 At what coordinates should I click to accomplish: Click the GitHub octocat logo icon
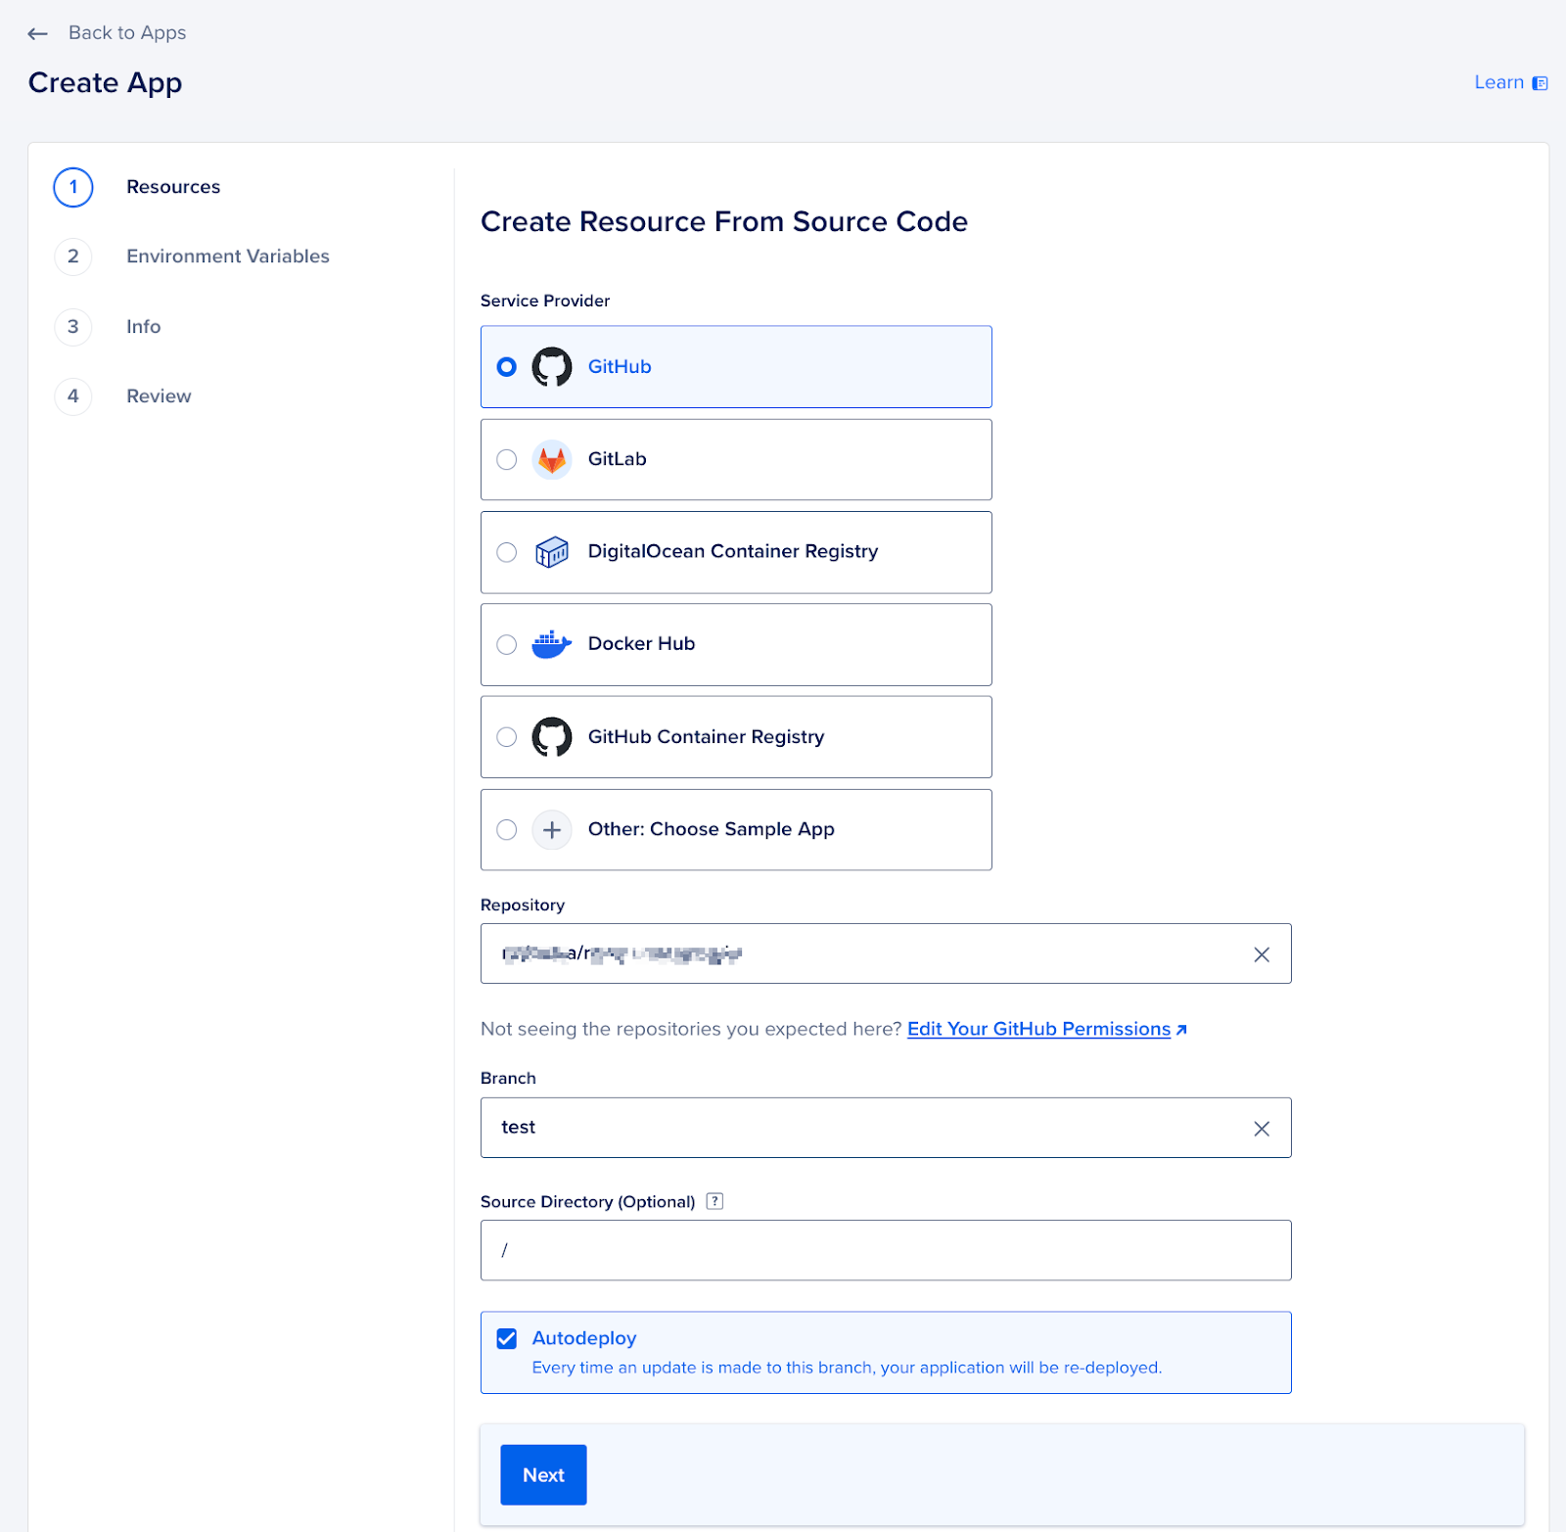[552, 367]
